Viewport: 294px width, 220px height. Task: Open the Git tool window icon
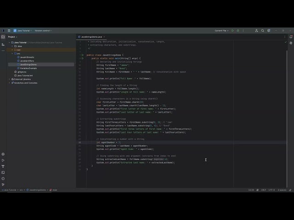click(x=3, y=185)
